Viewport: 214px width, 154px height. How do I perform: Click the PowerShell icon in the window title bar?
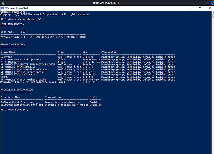click(x=2, y=8)
